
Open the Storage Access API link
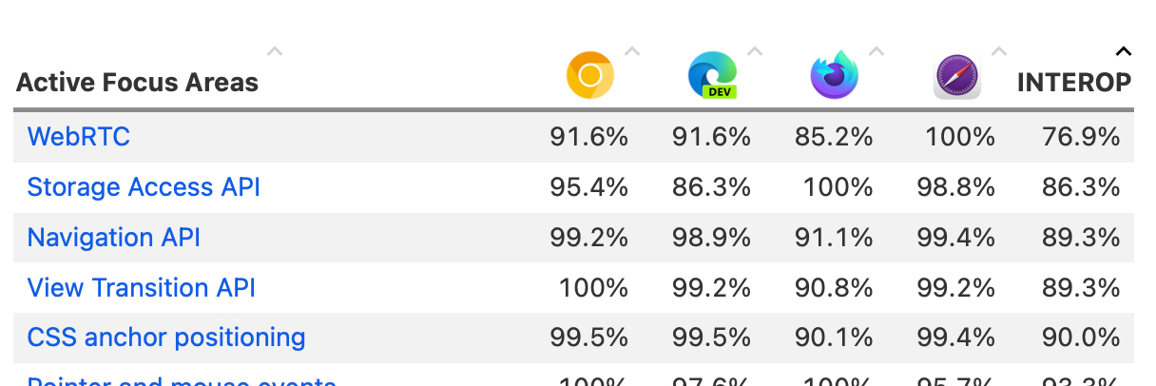coord(144,187)
